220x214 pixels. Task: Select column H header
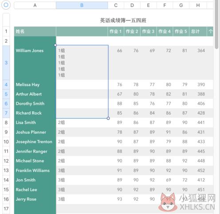(198, 5)
